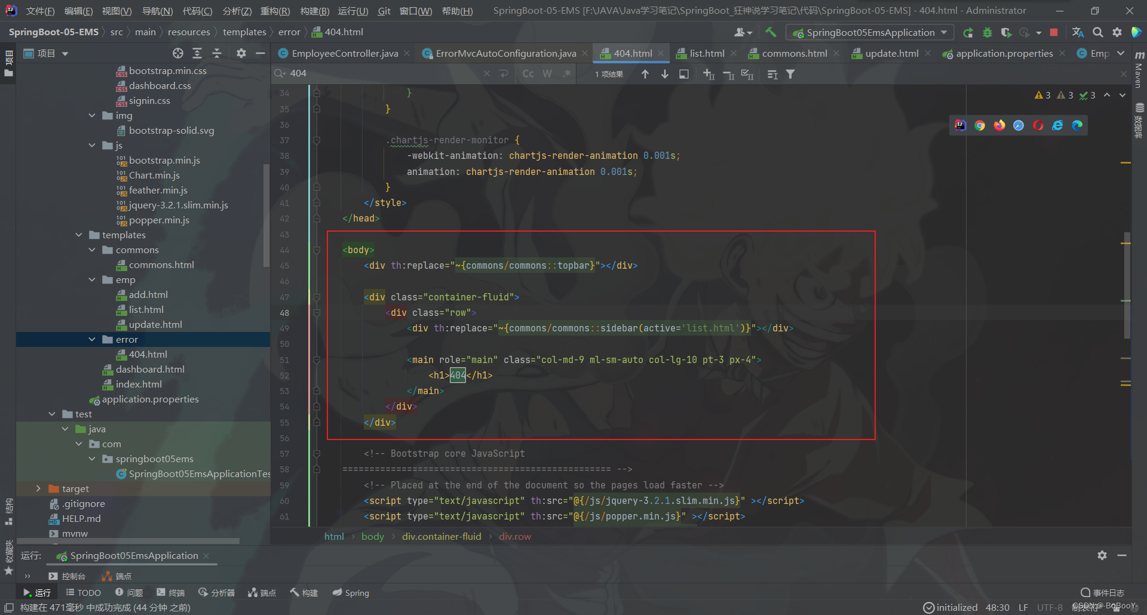Open the Opera browser preview icon
1147x615 pixels.
[1038, 125]
